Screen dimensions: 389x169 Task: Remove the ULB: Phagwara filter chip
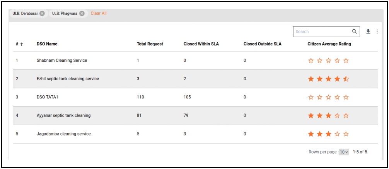[x=82, y=14]
